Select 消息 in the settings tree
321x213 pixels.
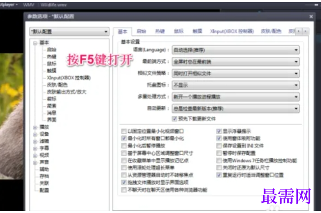(51, 113)
